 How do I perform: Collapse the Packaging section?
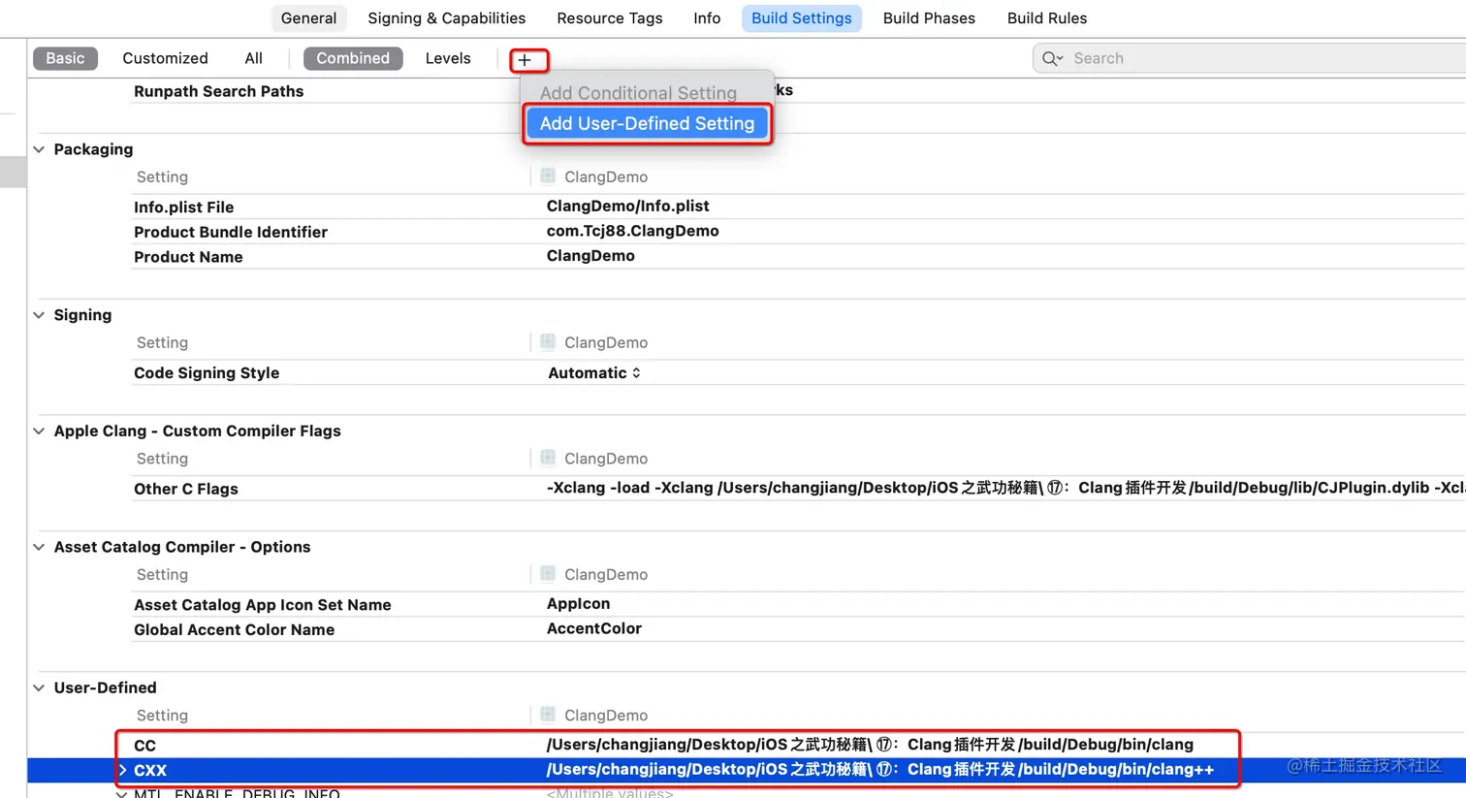click(x=39, y=149)
